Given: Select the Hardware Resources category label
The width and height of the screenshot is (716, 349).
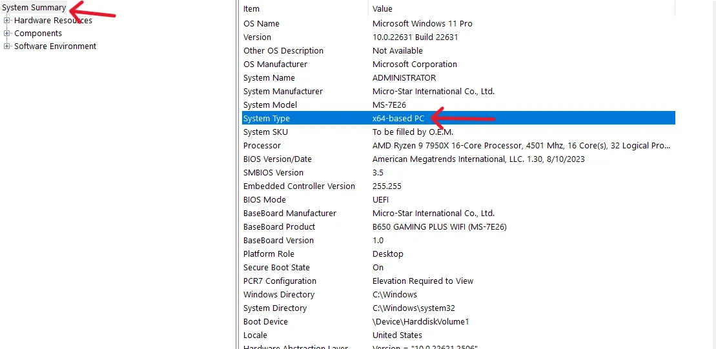Looking at the screenshot, I should [53, 21].
